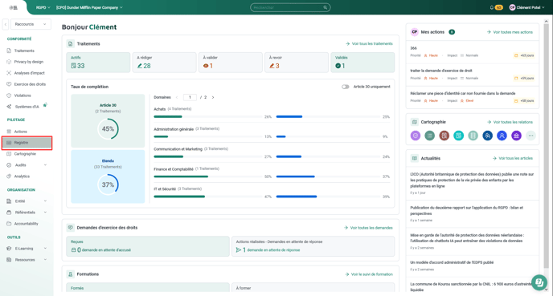
Task: Click the Cartographie sidebar icon
Action: (9, 154)
